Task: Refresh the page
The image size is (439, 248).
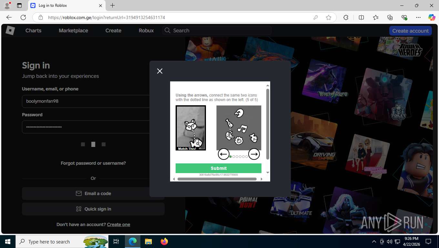Action: click(23, 17)
